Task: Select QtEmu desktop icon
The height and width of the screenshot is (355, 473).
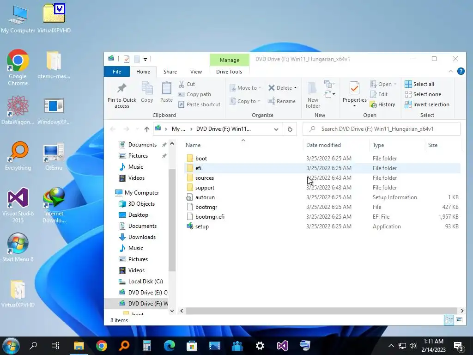Action: [54, 156]
